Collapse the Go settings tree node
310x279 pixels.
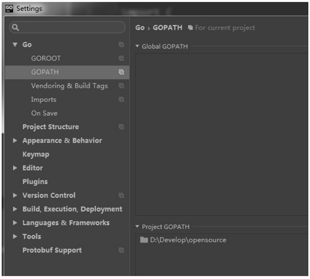click(x=15, y=45)
